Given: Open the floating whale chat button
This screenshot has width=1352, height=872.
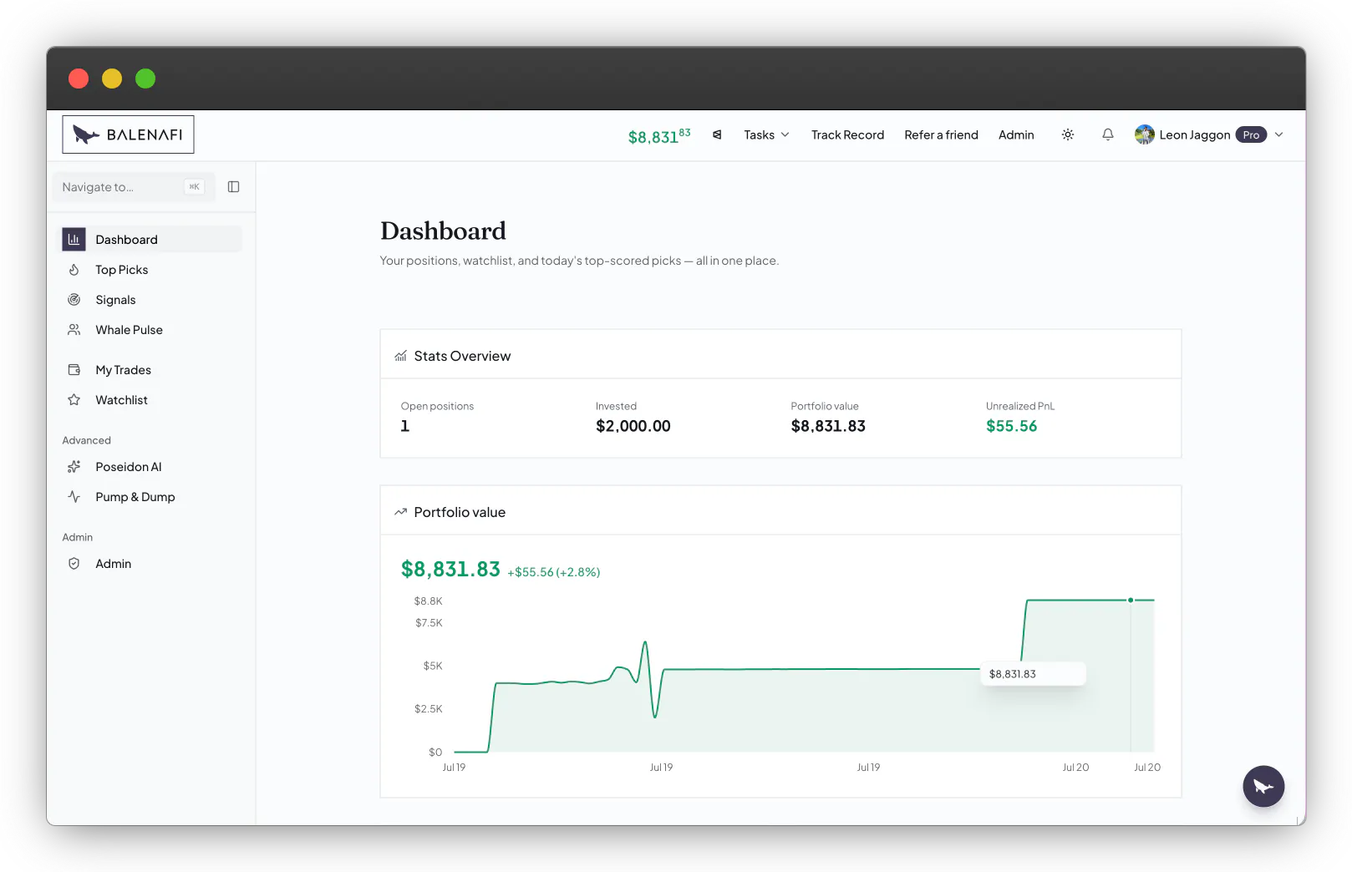Looking at the screenshot, I should pyautogui.click(x=1263, y=786).
